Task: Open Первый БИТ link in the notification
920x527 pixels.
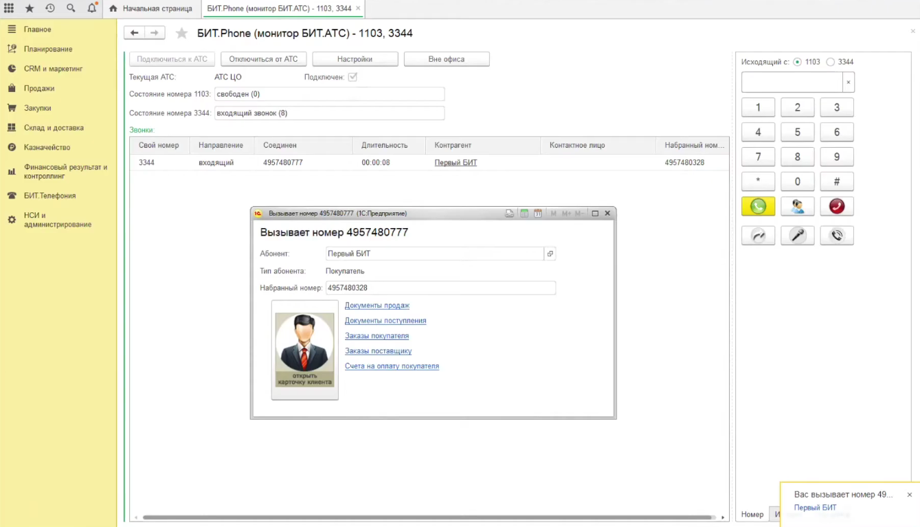Action: pyautogui.click(x=816, y=508)
